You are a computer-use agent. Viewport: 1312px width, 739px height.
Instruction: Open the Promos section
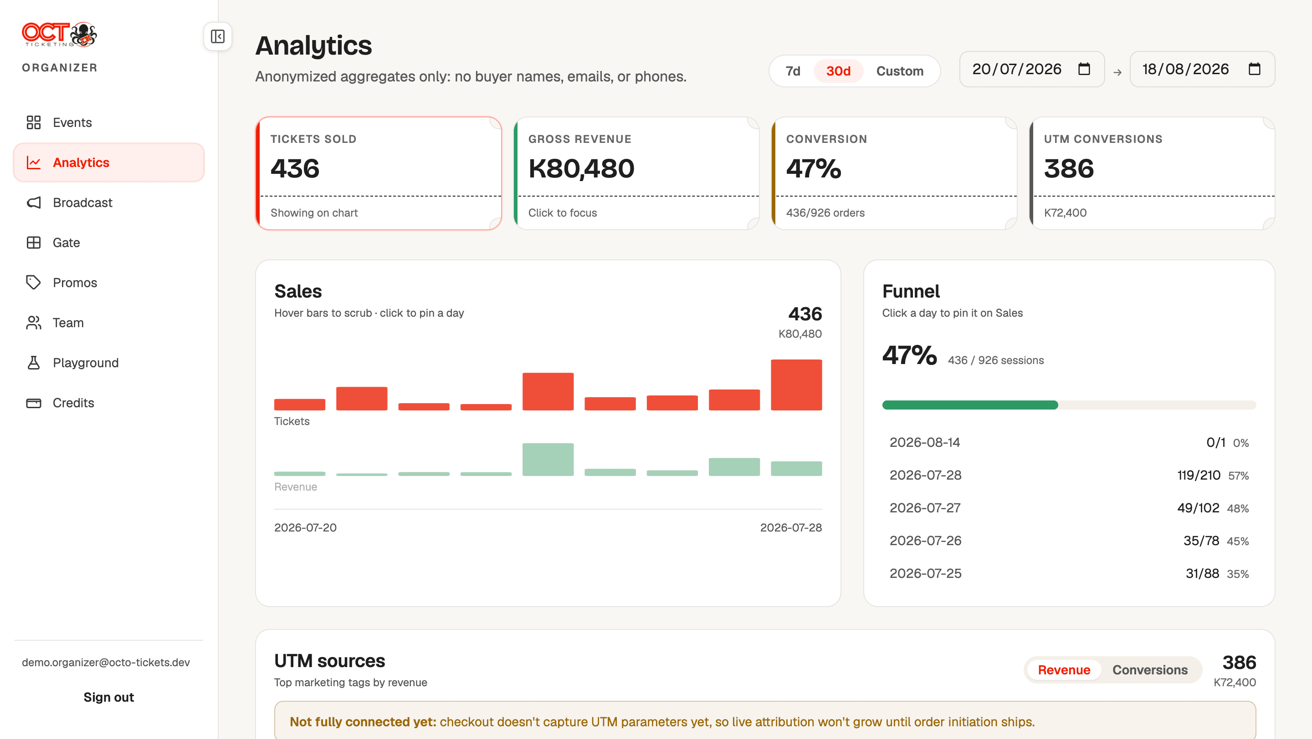click(109, 283)
